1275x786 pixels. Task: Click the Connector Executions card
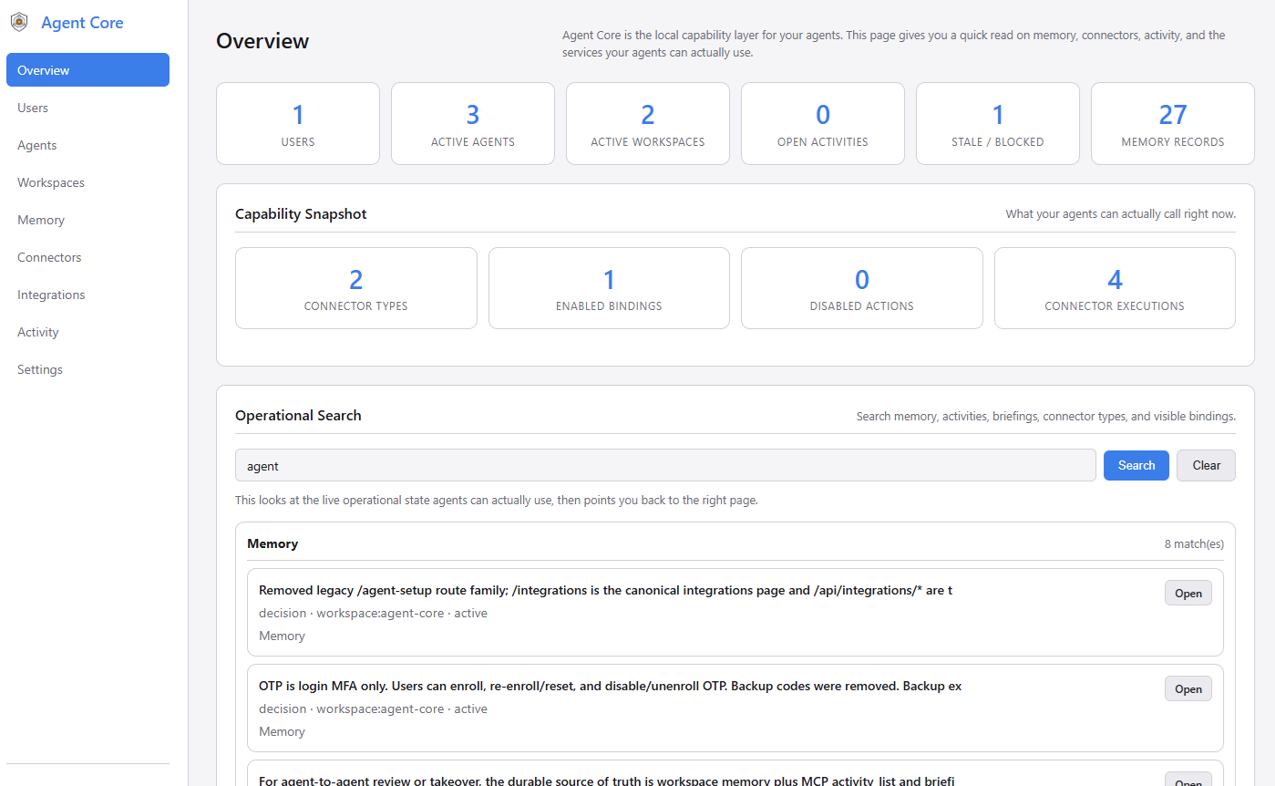click(x=1115, y=288)
